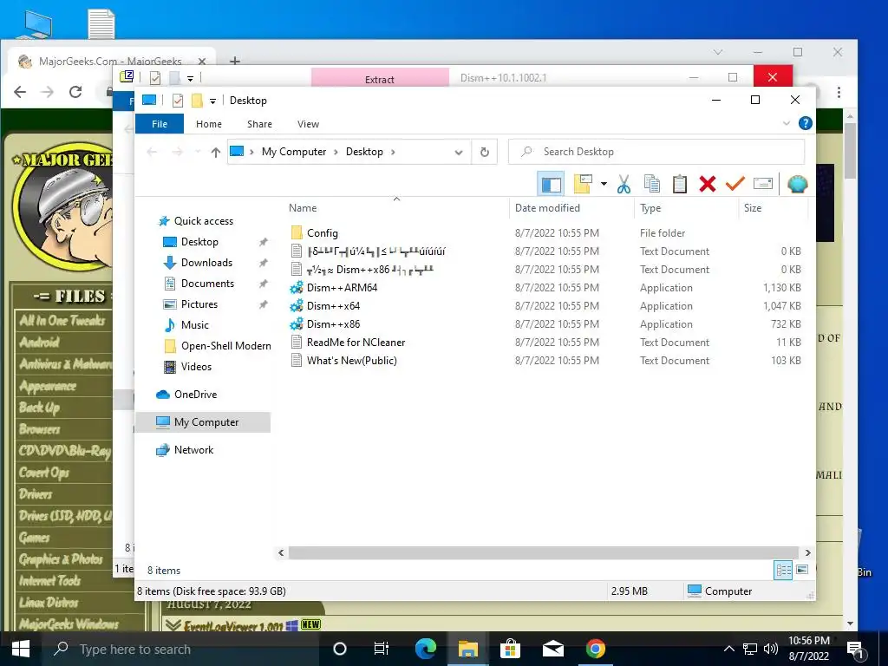Open Chrome's three-dot menu
Image resolution: width=888 pixels, height=666 pixels.
839,92
